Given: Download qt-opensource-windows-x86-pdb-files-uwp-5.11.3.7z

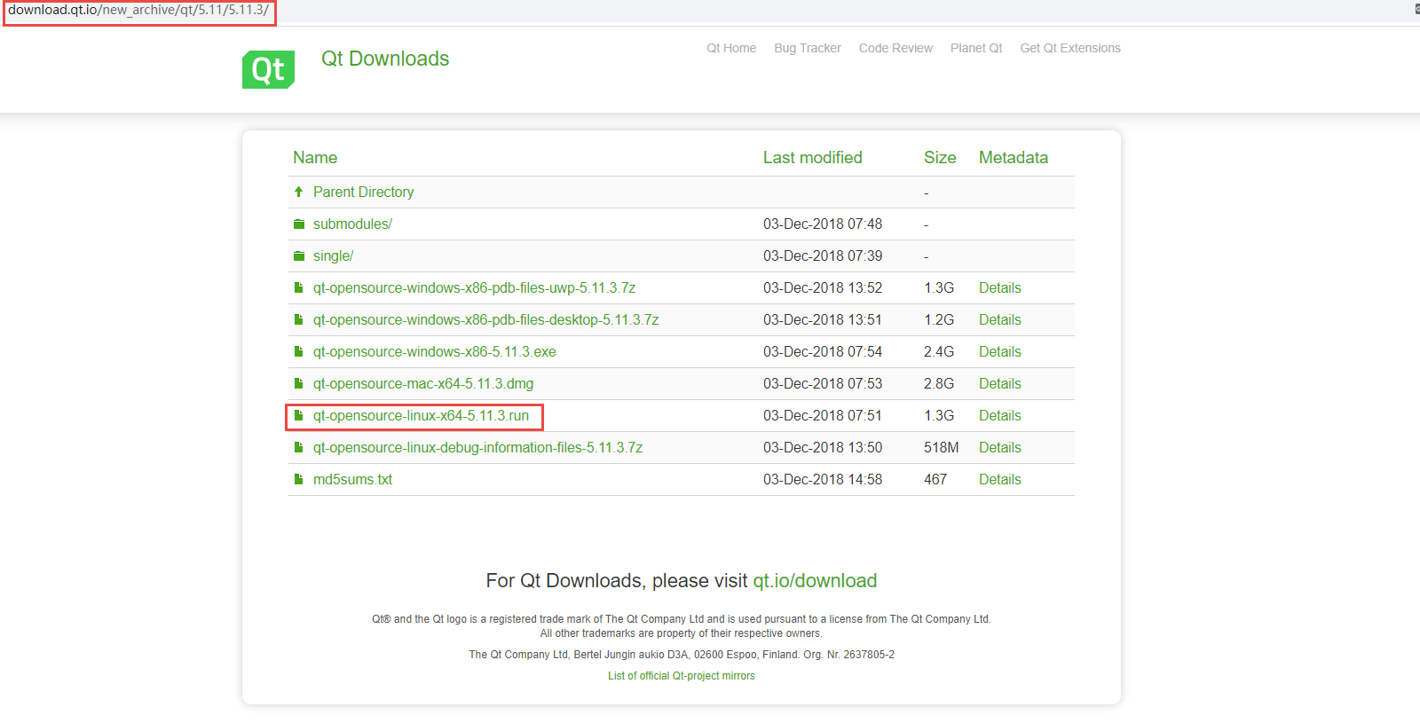Looking at the screenshot, I should (474, 287).
